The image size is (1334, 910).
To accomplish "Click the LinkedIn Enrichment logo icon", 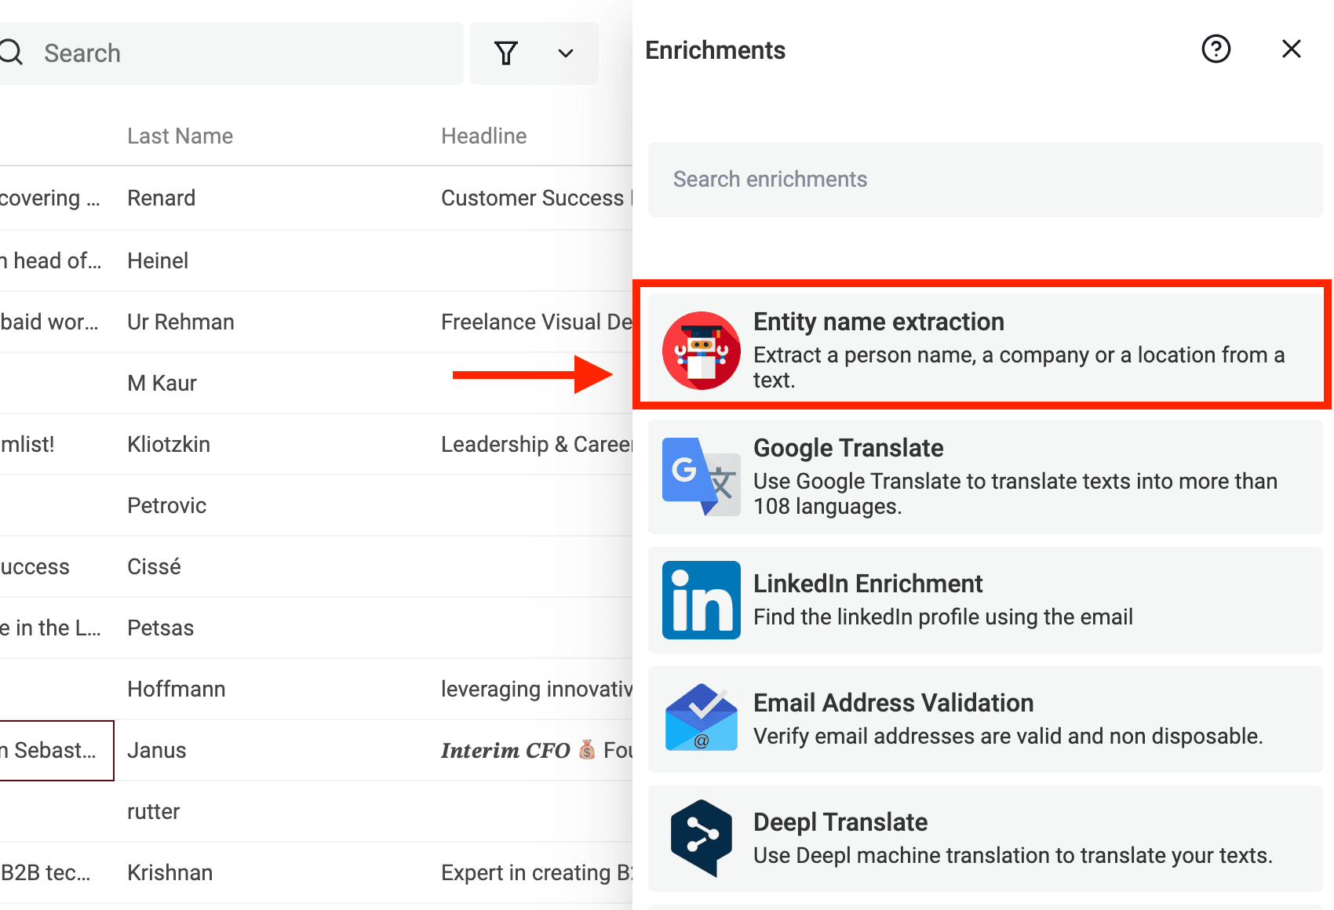I will click(701, 600).
